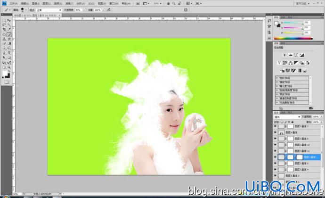Select the Move tool in toolbox
325x198 pixels.
(9, 20)
